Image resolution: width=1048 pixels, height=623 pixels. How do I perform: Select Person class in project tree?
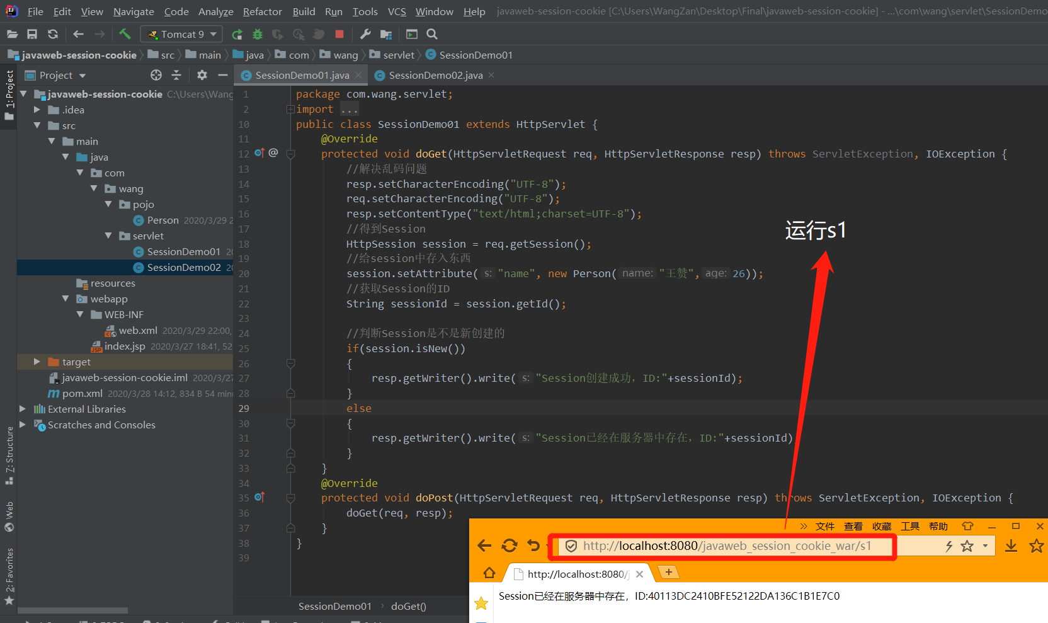click(x=162, y=220)
